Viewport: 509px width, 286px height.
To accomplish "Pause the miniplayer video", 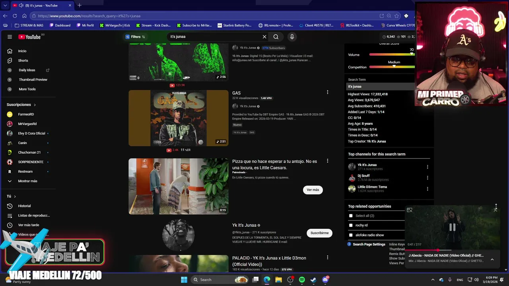I will [452, 227].
